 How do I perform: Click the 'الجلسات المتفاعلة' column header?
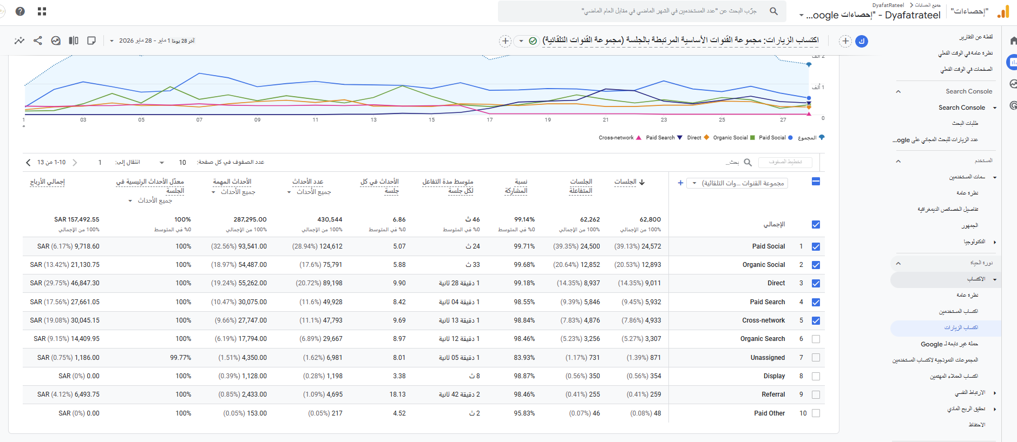(x=581, y=186)
